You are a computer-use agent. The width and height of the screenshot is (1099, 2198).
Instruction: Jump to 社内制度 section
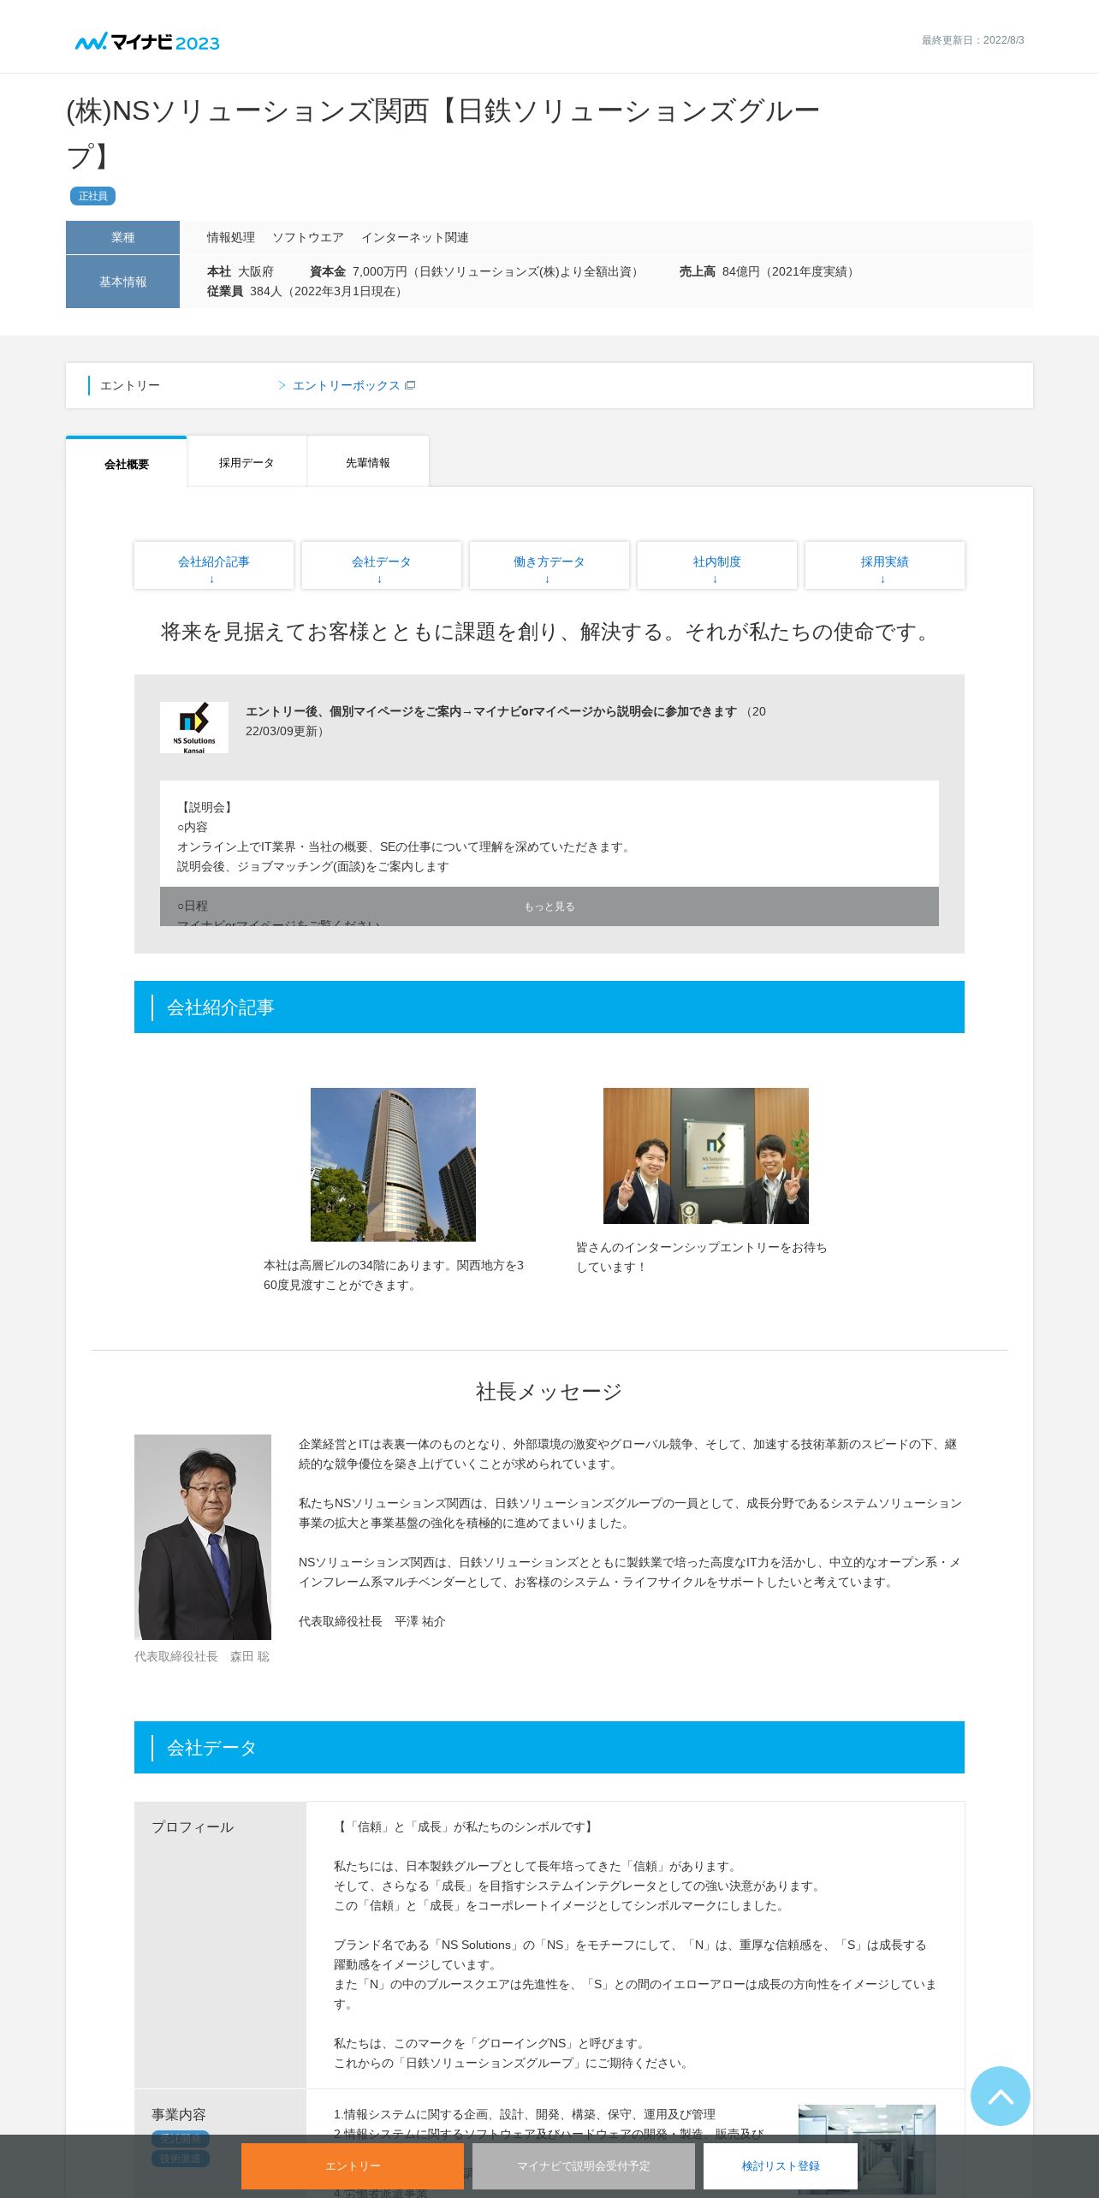[x=717, y=565]
